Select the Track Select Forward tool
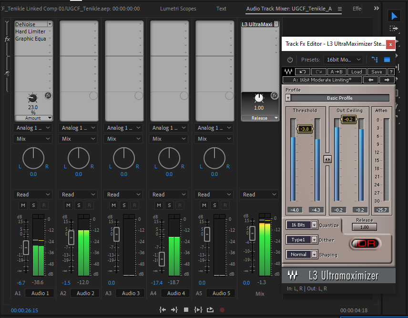This screenshot has height=318, width=408. click(394, 28)
